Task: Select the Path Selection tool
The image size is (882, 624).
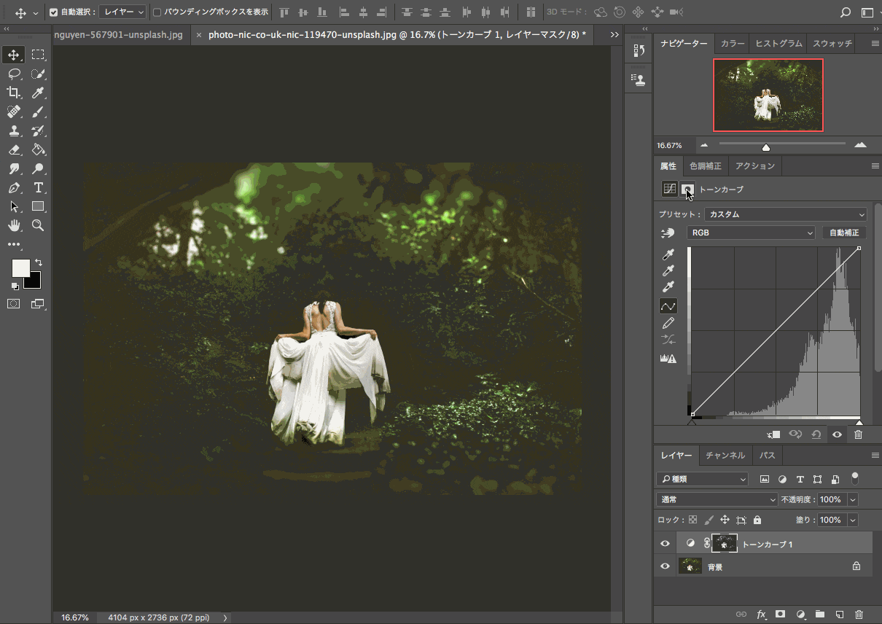Action: click(13, 206)
